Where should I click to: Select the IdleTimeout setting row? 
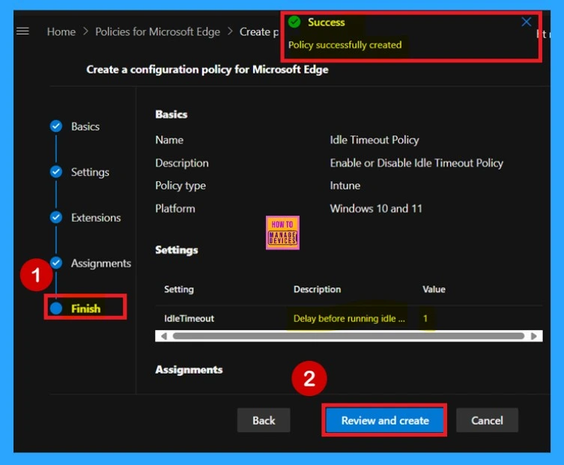[349, 318]
